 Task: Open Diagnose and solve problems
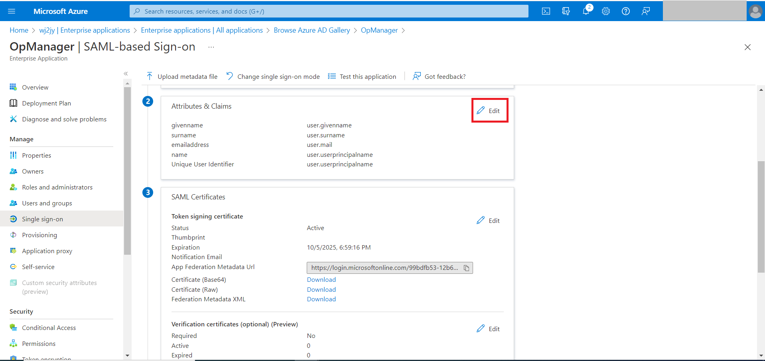coord(64,119)
